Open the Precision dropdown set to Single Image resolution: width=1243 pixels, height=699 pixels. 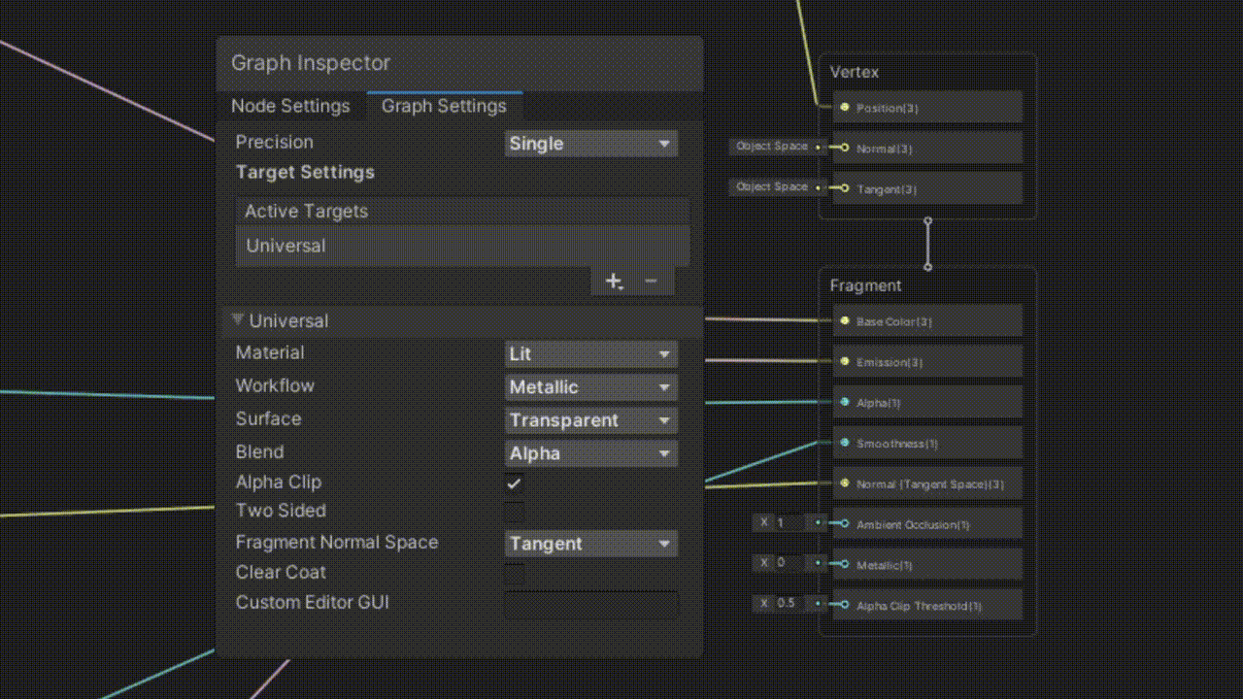coord(590,143)
